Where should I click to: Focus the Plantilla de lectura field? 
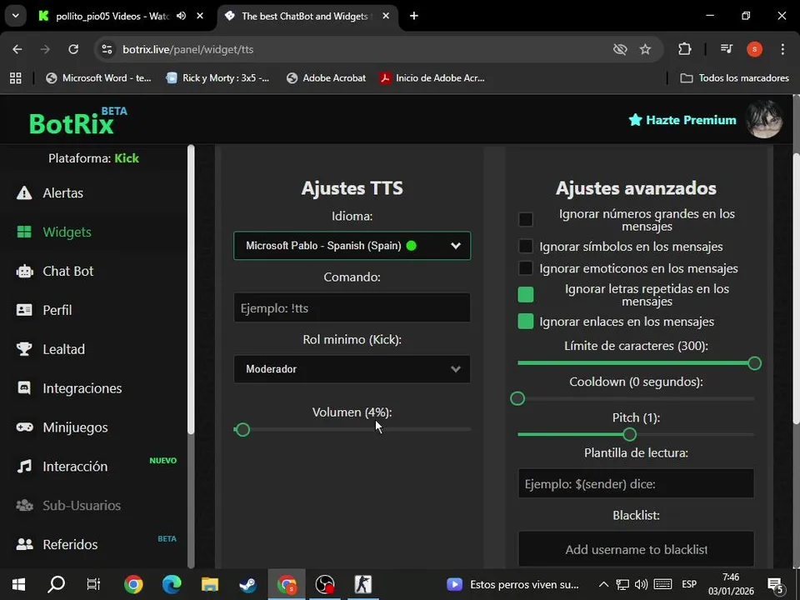[x=636, y=483]
